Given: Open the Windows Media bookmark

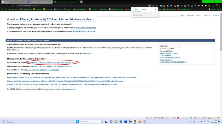Looking at the screenshot, I should 26,9.
